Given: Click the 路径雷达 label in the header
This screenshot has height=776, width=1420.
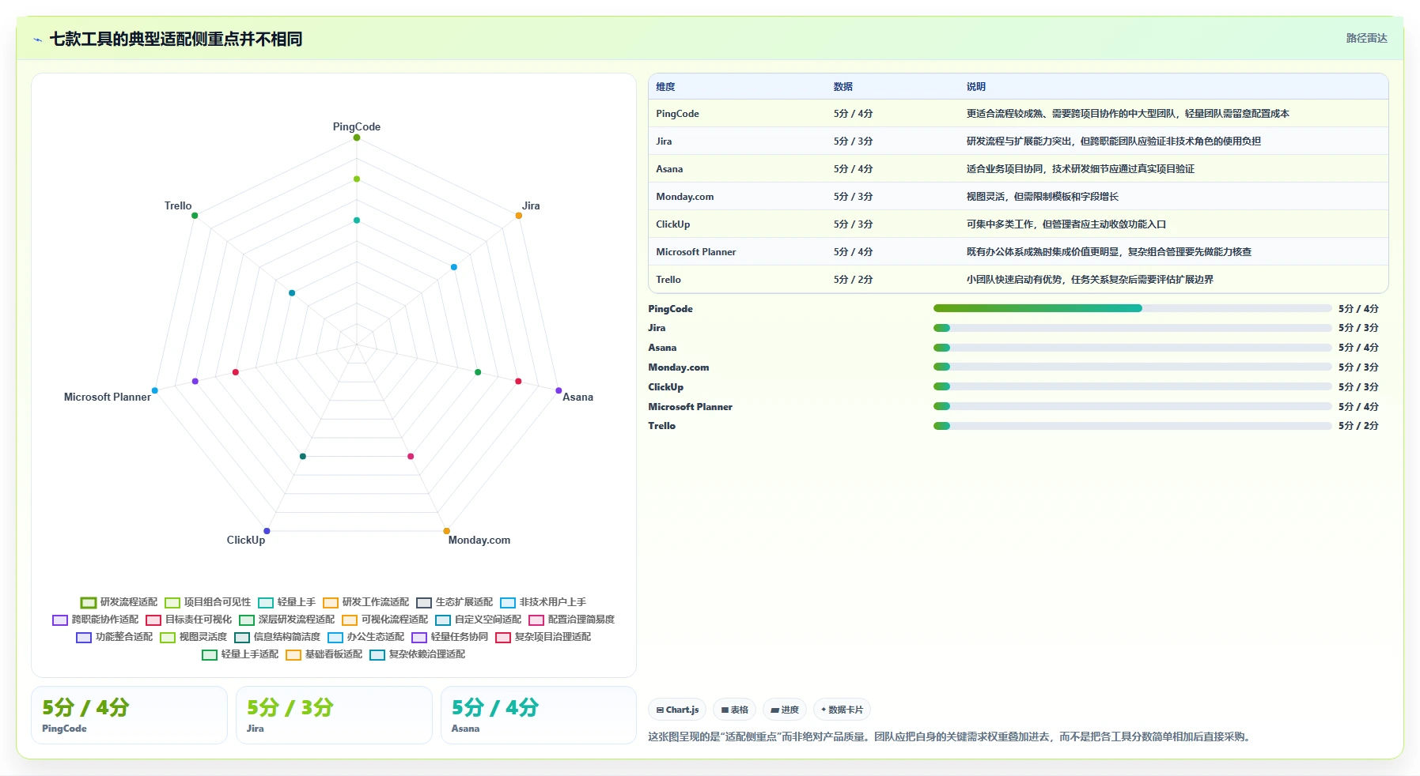Looking at the screenshot, I should click(1366, 38).
